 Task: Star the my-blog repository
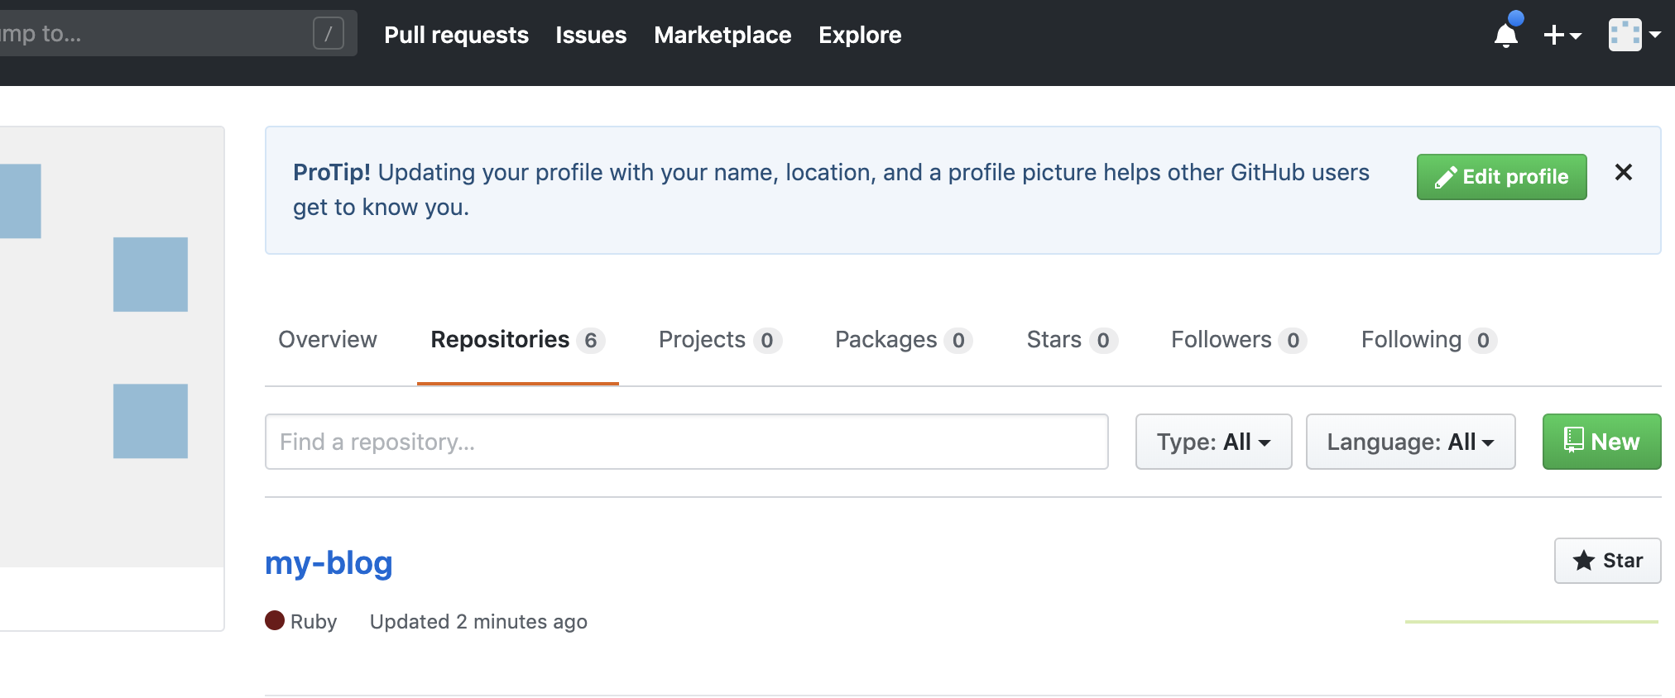point(1607,561)
